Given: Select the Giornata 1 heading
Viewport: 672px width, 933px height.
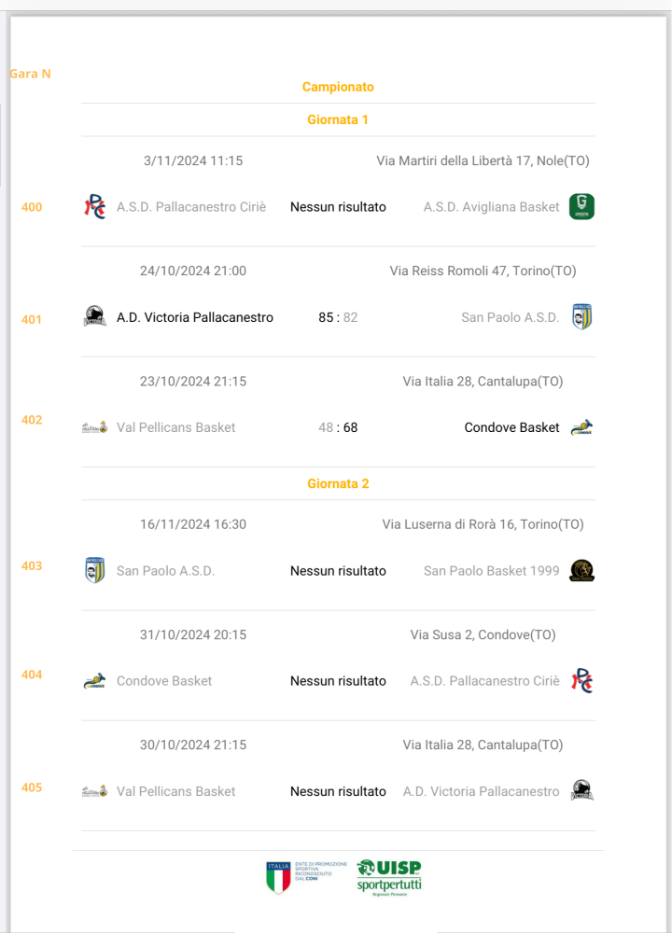Looking at the screenshot, I should [x=338, y=119].
